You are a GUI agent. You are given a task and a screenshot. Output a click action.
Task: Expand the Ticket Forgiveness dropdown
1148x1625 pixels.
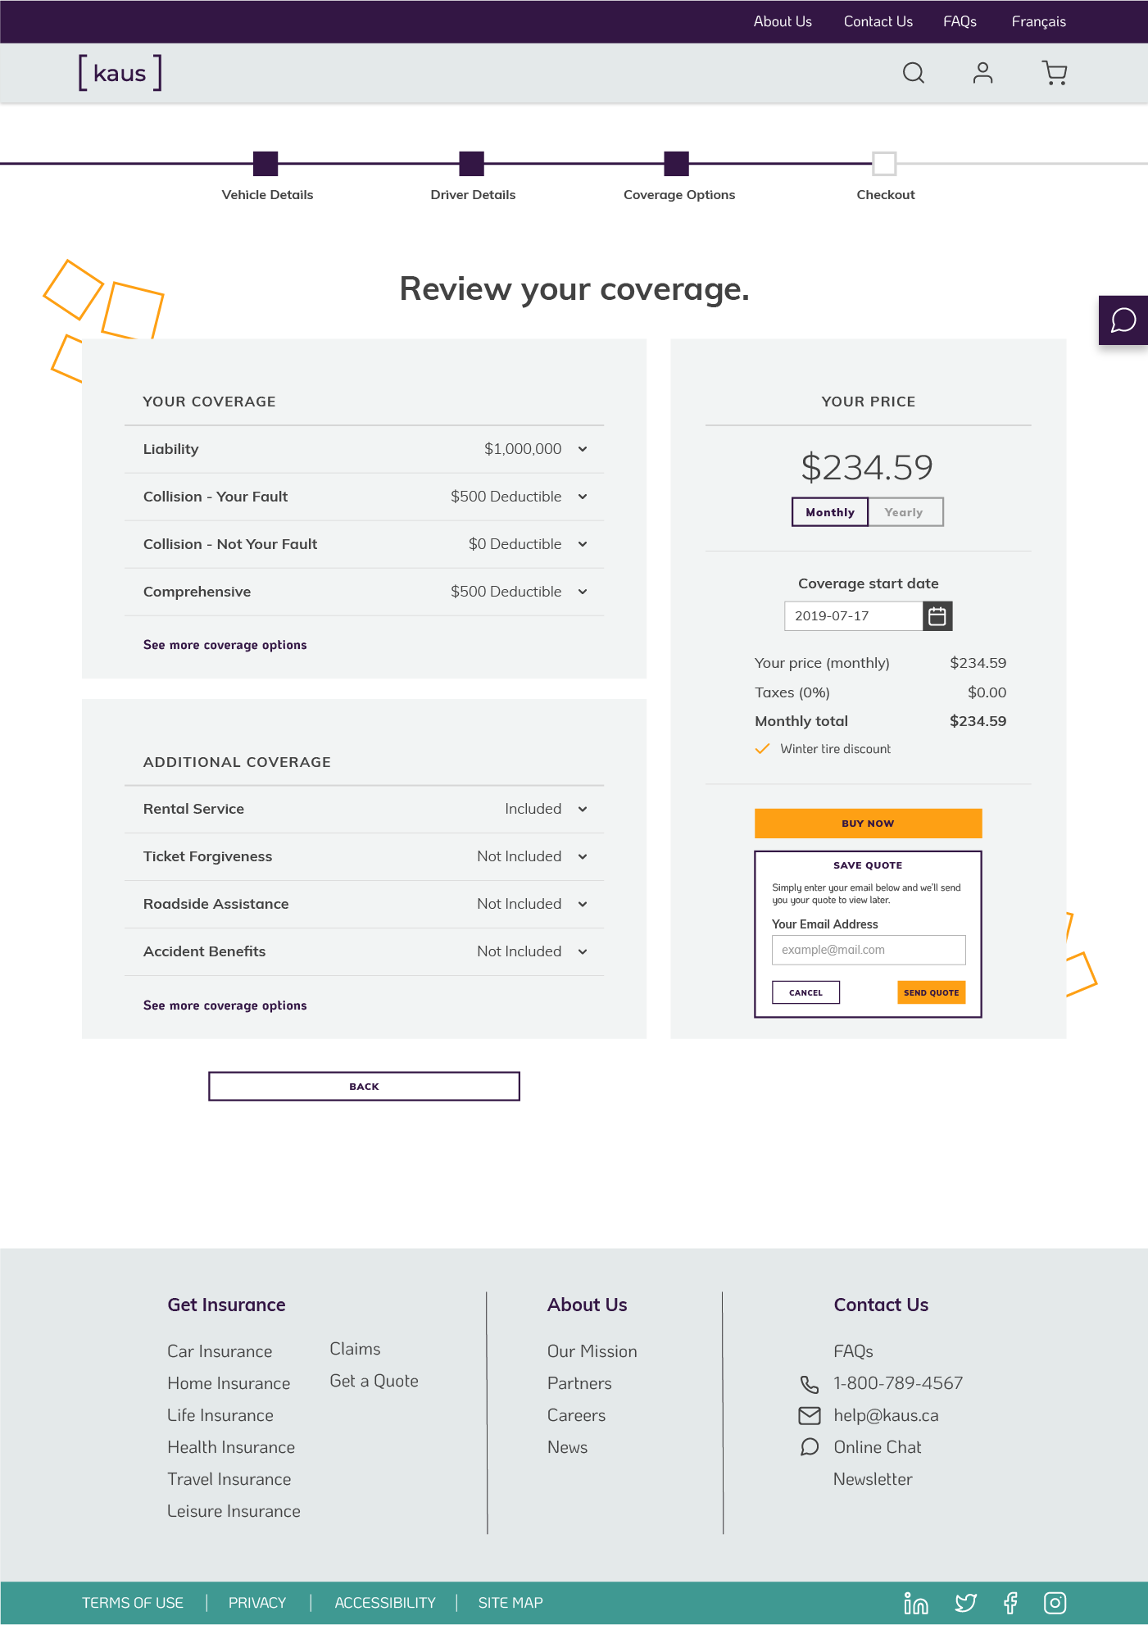pyautogui.click(x=583, y=857)
